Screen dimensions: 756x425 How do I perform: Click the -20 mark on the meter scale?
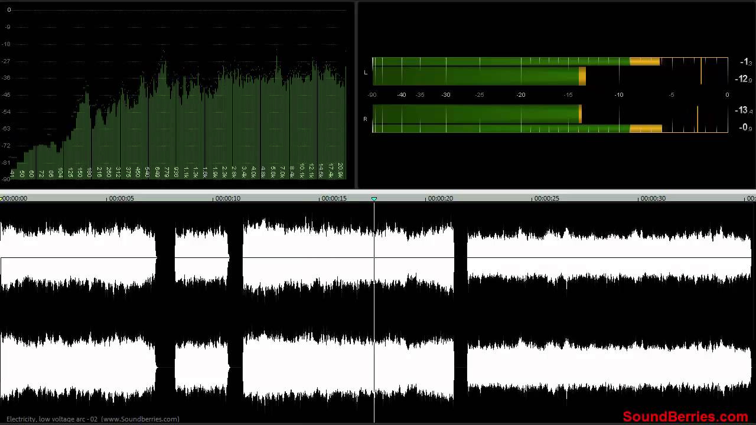[x=521, y=95]
